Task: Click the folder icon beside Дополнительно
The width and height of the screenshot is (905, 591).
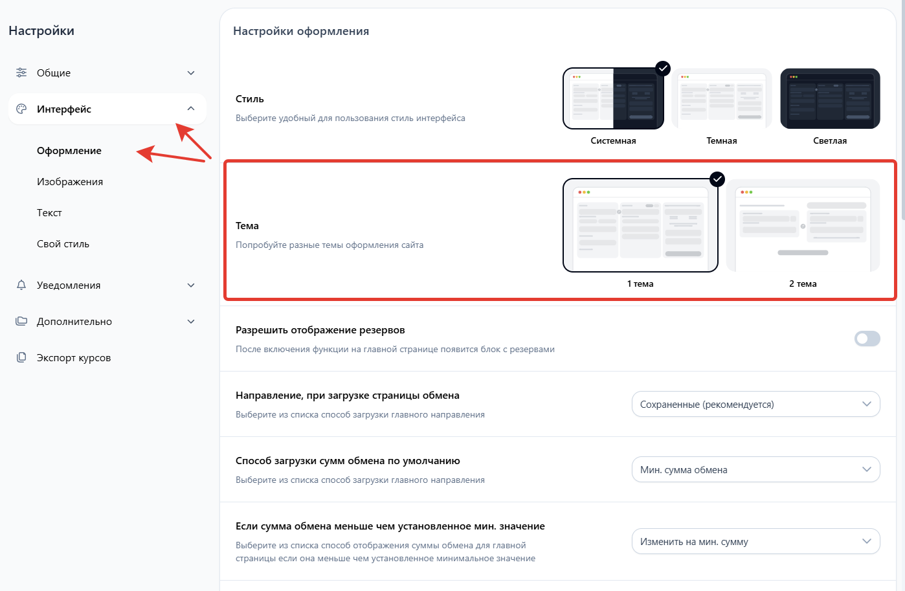Action: [x=21, y=321]
